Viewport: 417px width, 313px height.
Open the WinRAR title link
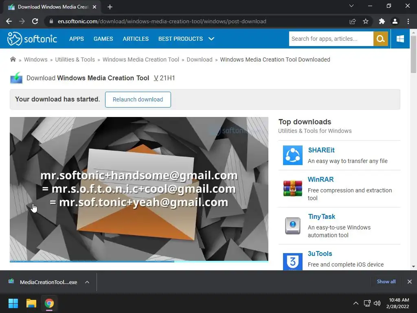click(x=321, y=179)
